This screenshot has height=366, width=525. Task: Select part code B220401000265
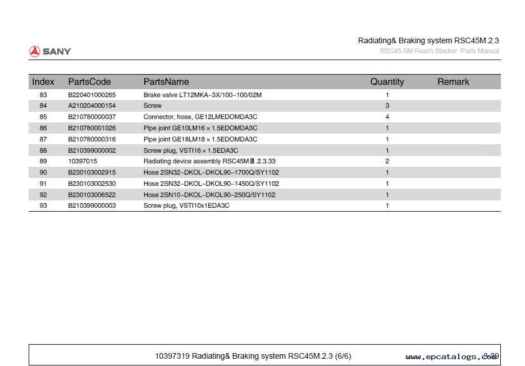[92, 95]
